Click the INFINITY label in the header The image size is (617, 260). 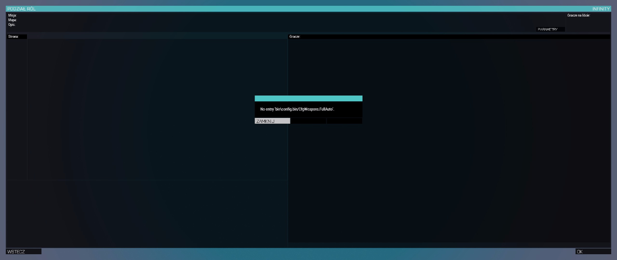[x=601, y=9]
